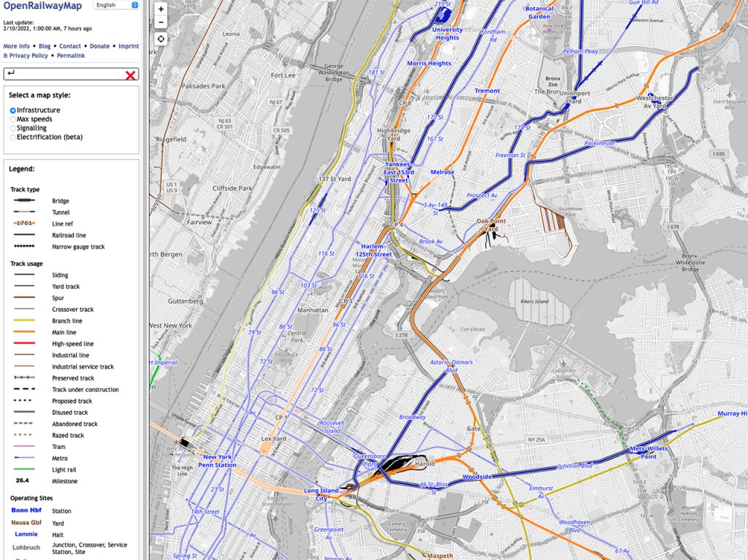748x560 pixels.
Task: Select the Mets-Willets Point station marker
Action: point(644,452)
